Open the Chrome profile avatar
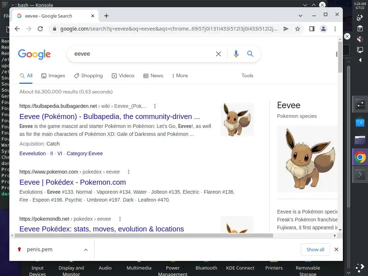368x276 pixels. point(323,29)
